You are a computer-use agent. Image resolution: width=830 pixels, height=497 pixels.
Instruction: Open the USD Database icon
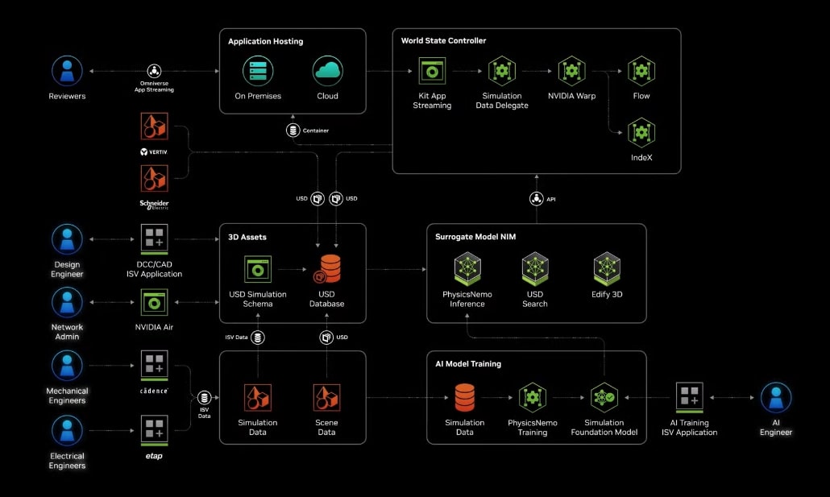(326, 269)
